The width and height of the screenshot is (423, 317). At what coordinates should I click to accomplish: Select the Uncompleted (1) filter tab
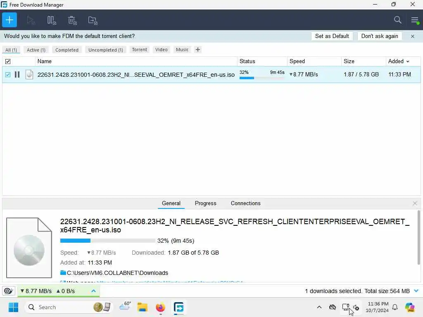pyautogui.click(x=106, y=50)
